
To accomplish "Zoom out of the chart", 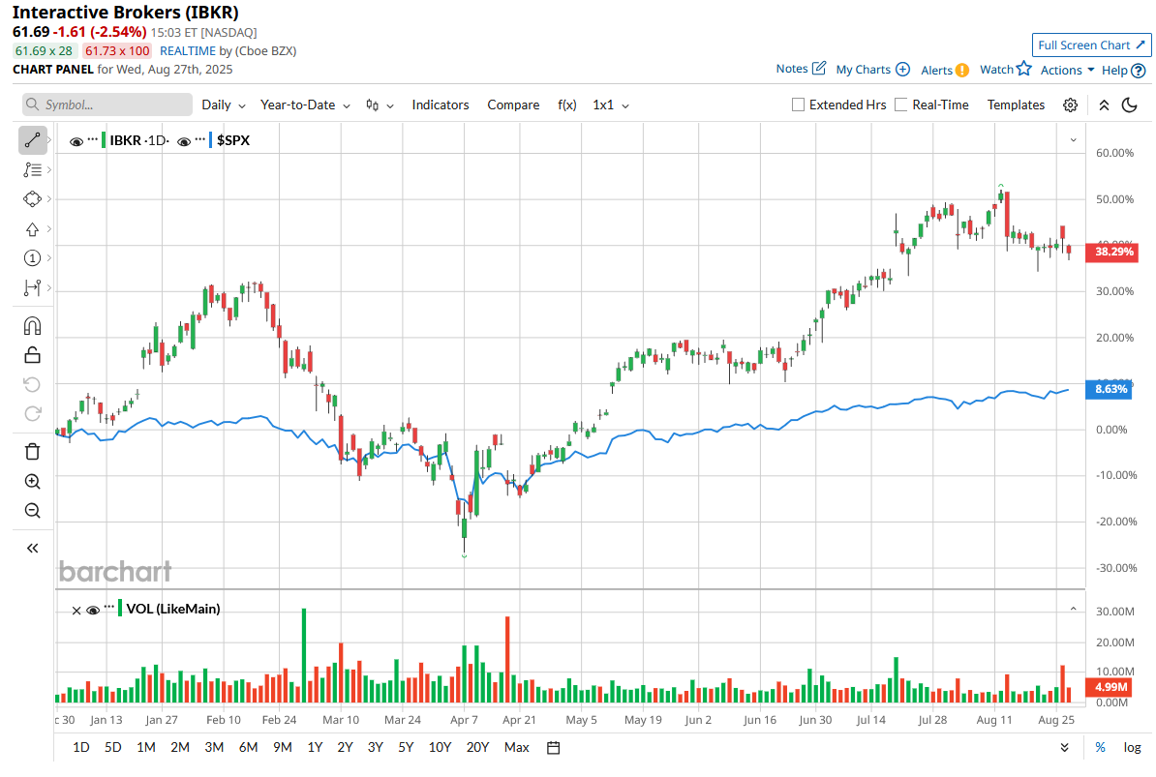I will click(x=33, y=511).
